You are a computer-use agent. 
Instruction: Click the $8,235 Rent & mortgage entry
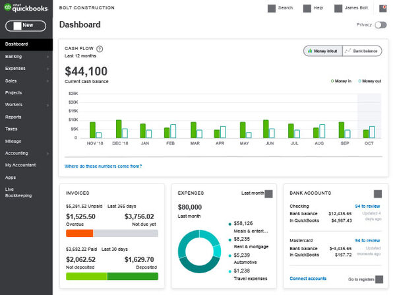(248, 243)
